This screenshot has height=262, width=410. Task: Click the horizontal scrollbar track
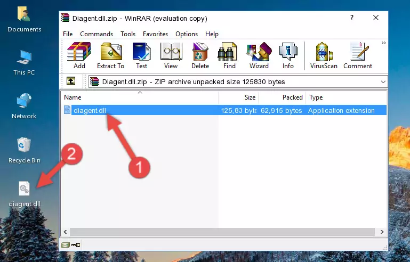tap(222, 232)
